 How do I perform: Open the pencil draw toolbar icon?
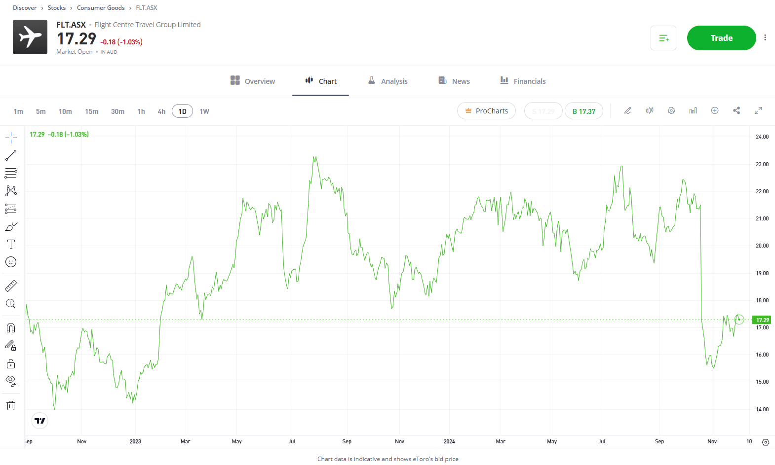[628, 110]
